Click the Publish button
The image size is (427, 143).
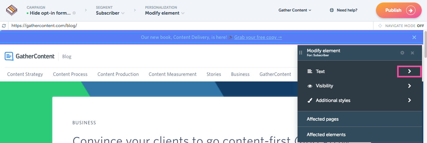398,10
